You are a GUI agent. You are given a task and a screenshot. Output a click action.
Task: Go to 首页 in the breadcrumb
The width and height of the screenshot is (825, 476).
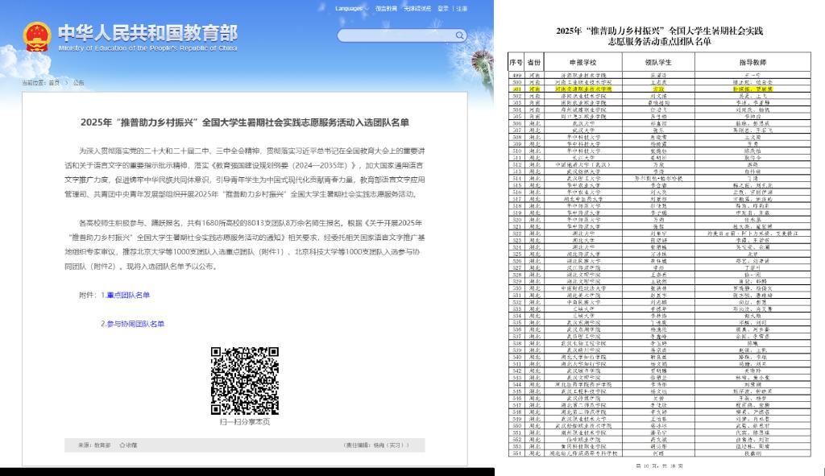(54, 82)
